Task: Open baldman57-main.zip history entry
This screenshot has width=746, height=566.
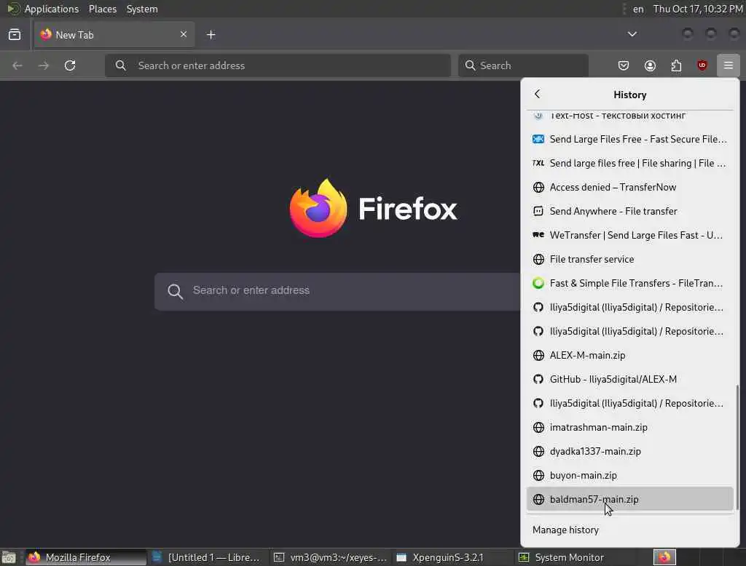Action: 630,500
